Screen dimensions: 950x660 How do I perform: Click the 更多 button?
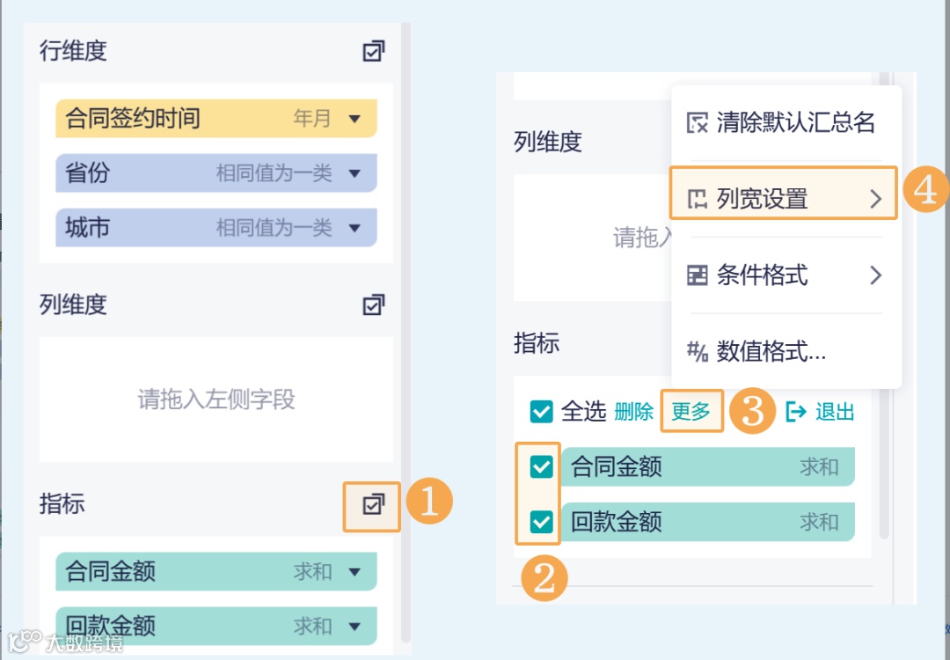(x=691, y=410)
